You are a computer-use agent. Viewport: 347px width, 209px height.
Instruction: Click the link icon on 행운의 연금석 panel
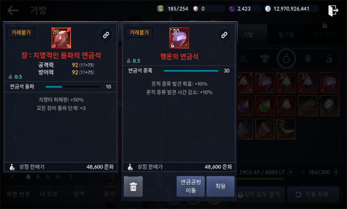(x=224, y=35)
